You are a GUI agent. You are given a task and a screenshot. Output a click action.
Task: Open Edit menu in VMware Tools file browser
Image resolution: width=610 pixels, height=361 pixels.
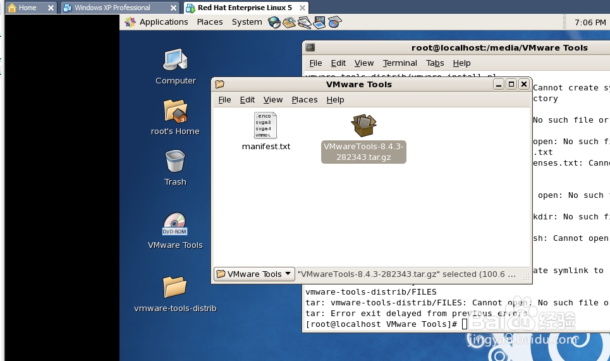coord(247,100)
